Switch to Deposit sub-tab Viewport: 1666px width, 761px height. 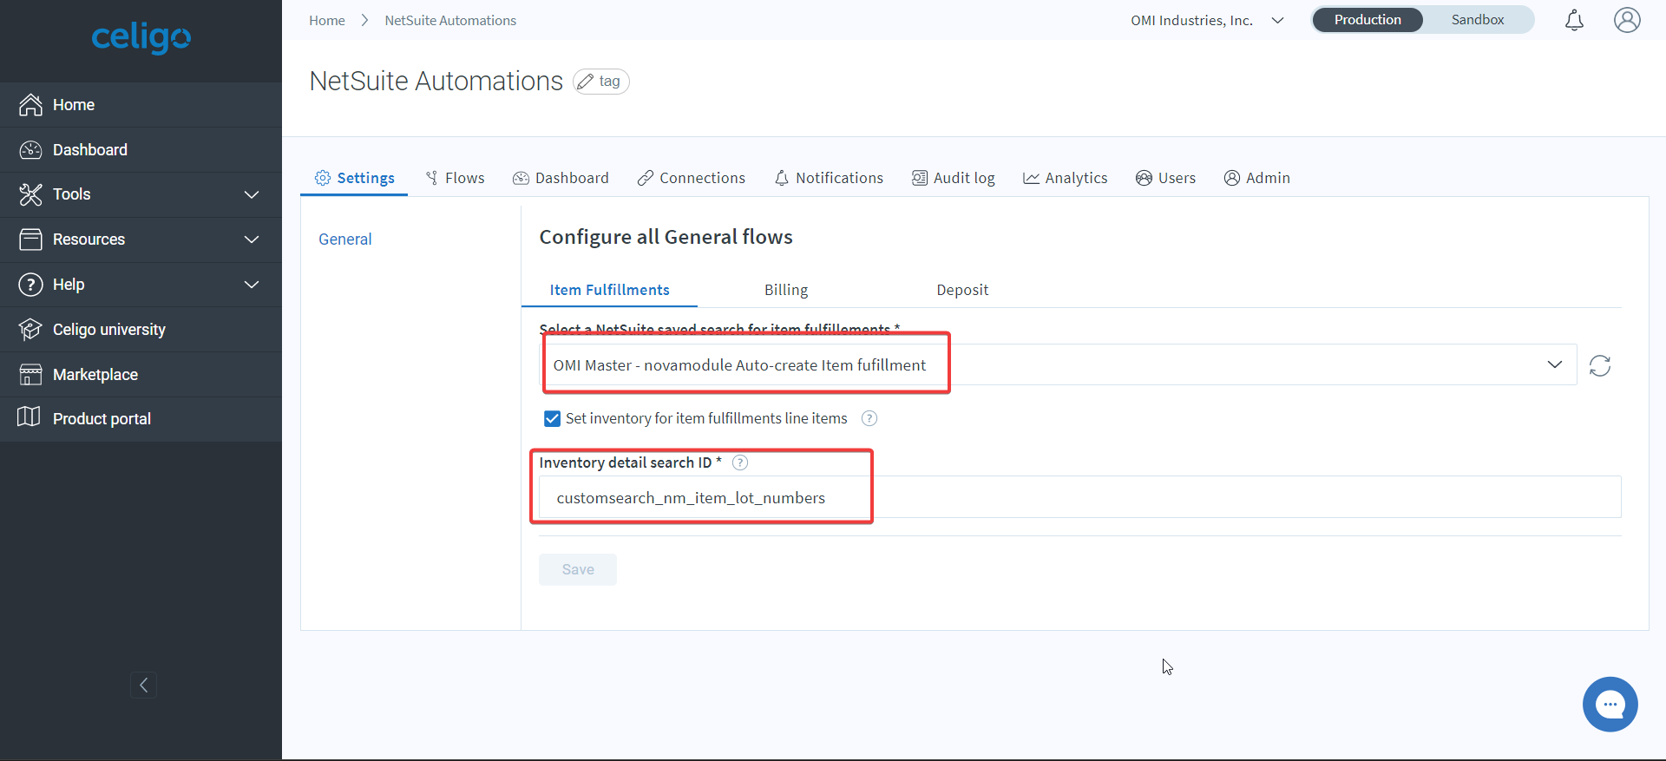click(x=962, y=290)
